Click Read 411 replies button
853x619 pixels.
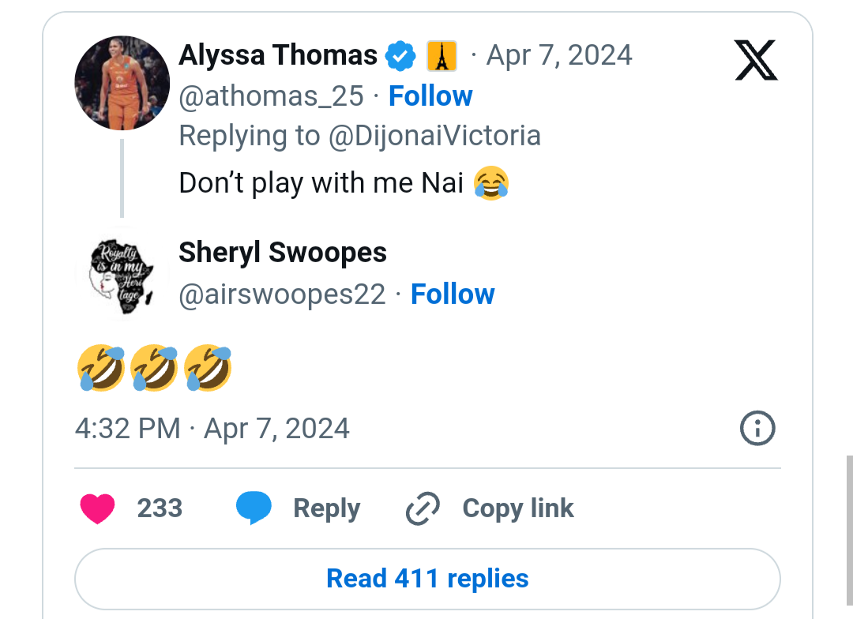point(427,579)
